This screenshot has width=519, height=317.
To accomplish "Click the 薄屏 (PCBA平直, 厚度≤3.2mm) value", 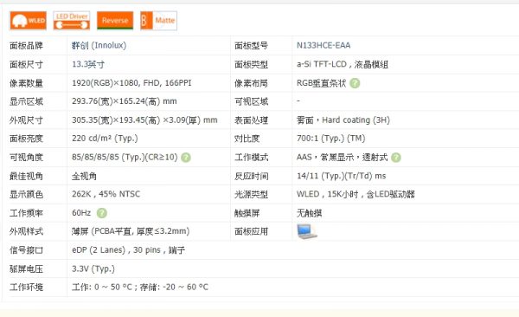I will click(x=131, y=231).
